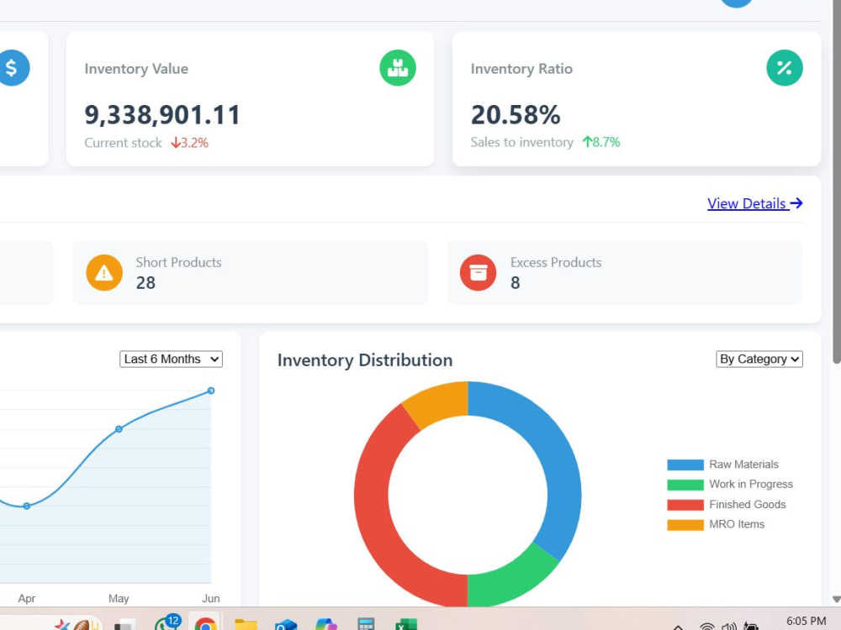841x630 pixels.
Task: Click the Current stock label
Action: 123,143
